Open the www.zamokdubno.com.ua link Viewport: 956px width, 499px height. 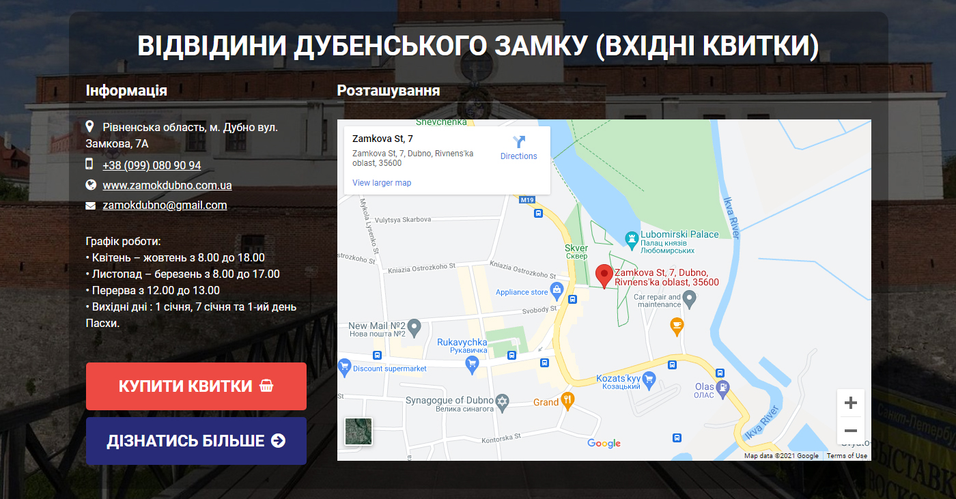(x=167, y=185)
